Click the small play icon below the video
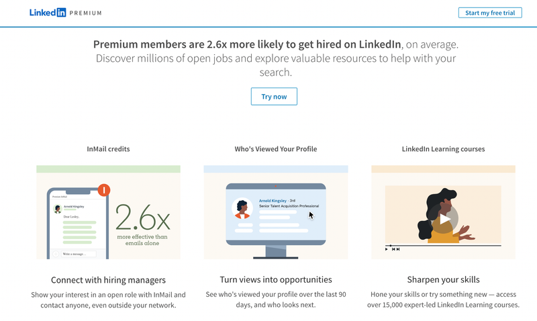The width and height of the screenshot is (537, 321). tap(386, 249)
